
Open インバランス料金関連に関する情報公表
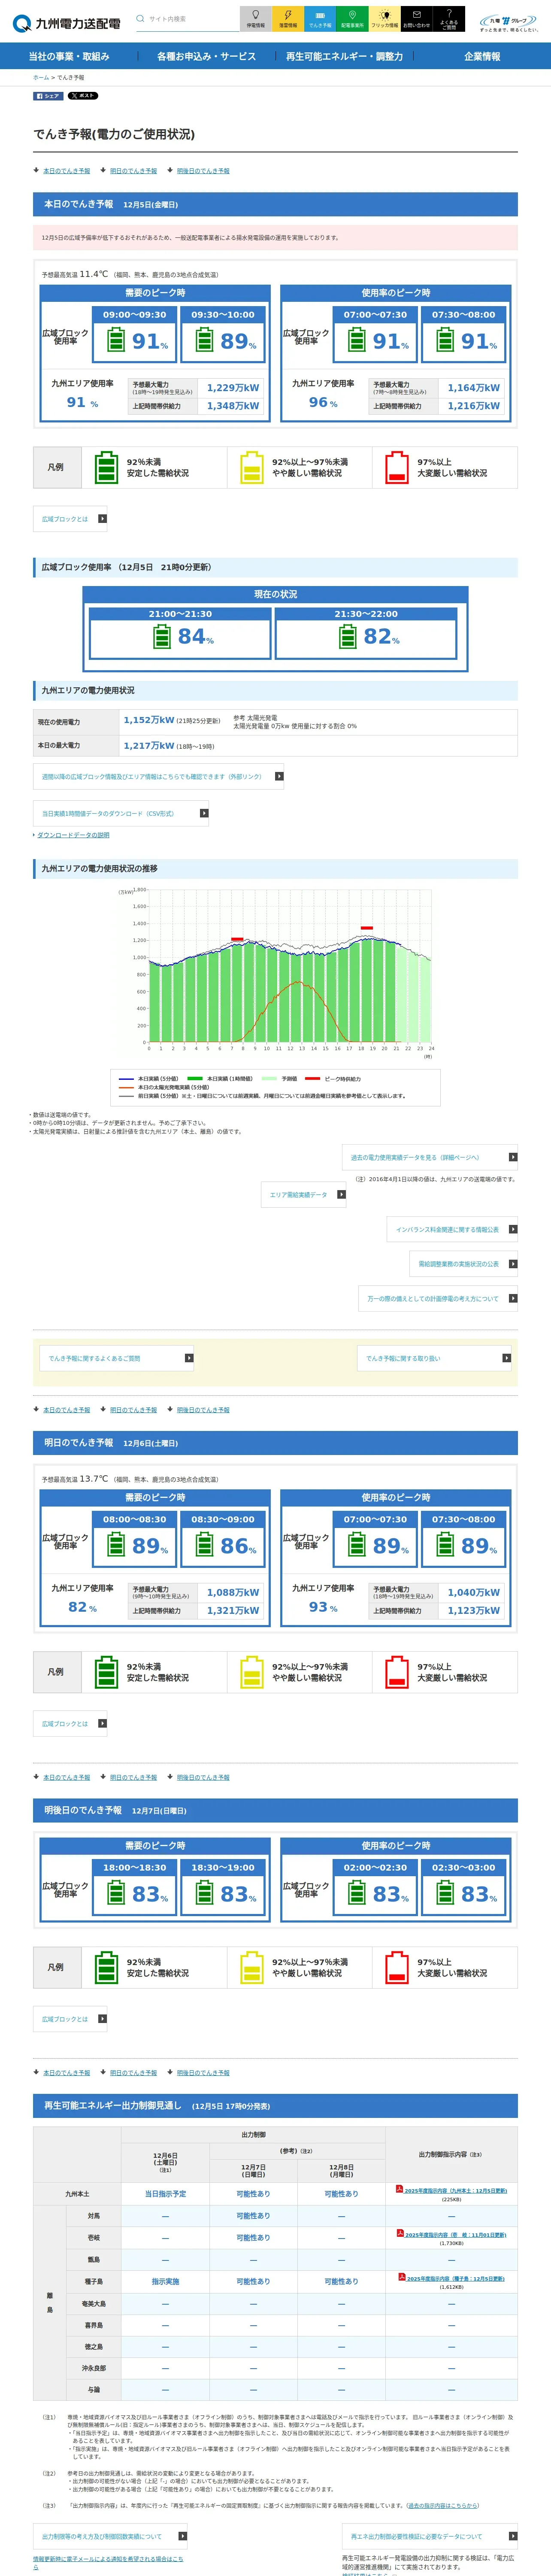(452, 1229)
